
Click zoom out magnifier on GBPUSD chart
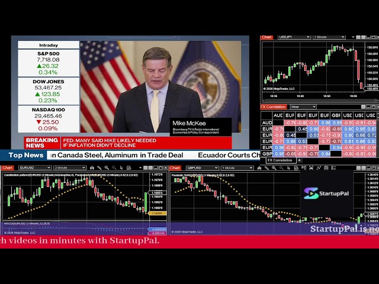click(x=281, y=168)
